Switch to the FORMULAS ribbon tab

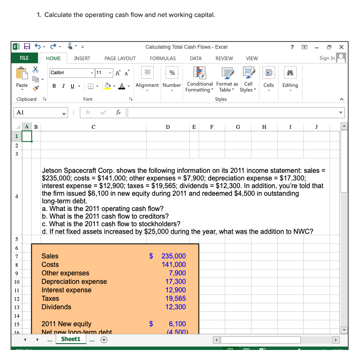tap(163, 58)
